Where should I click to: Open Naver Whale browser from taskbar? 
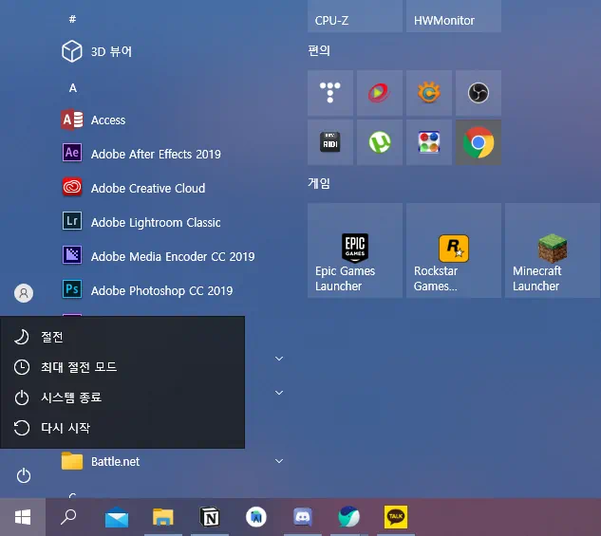coord(348,517)
